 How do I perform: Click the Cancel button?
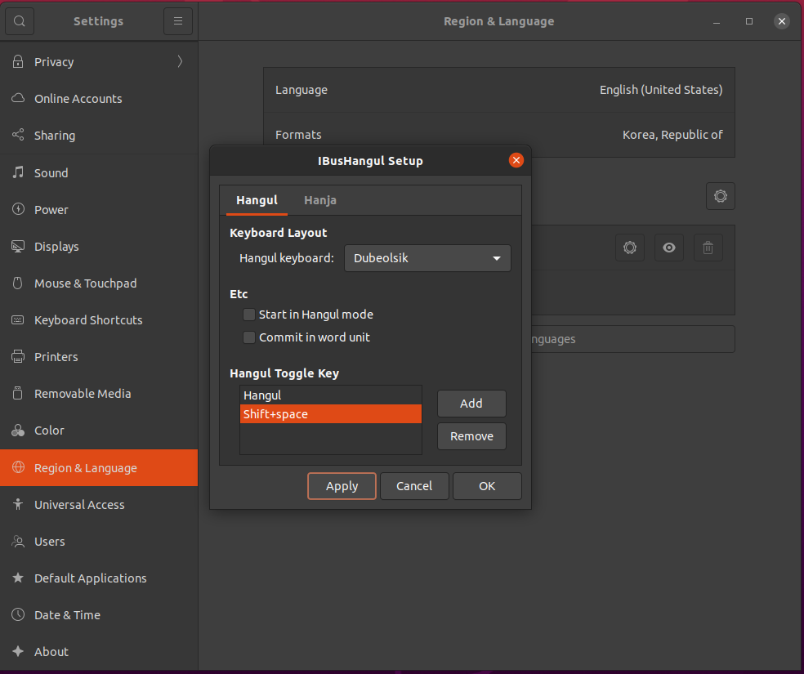[414, 486]
